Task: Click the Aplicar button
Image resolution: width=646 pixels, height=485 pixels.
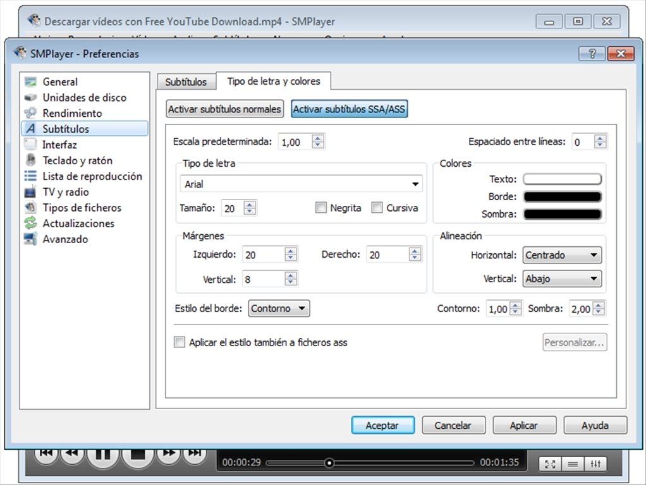Action: pos(525,425)
